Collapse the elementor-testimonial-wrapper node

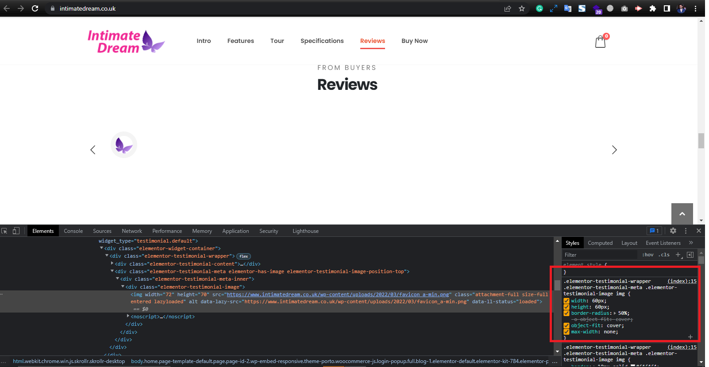coord(107,255)
